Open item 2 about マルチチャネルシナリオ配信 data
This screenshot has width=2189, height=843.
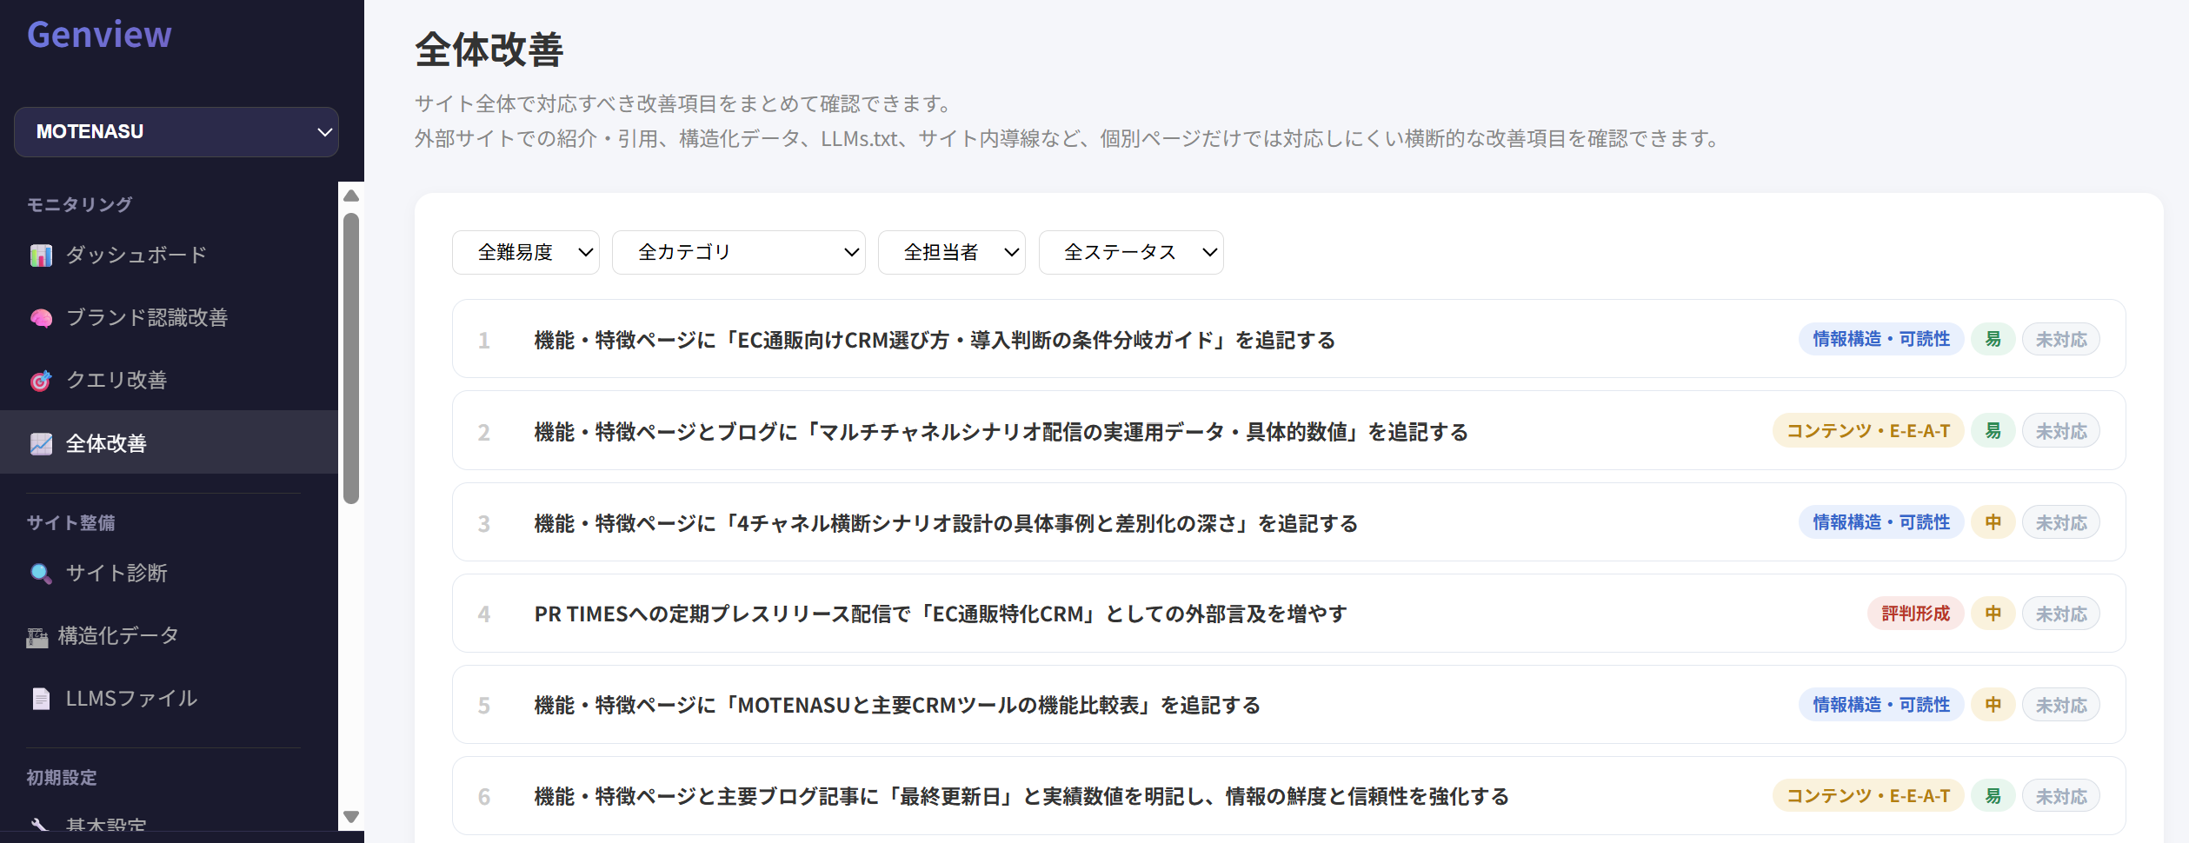click(1288, 431)
